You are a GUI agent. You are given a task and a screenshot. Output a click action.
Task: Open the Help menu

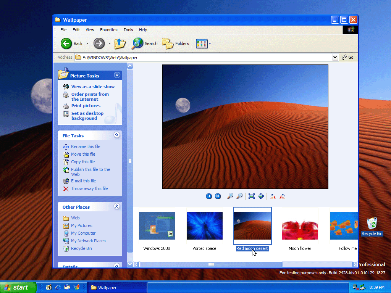pos(143,30)
